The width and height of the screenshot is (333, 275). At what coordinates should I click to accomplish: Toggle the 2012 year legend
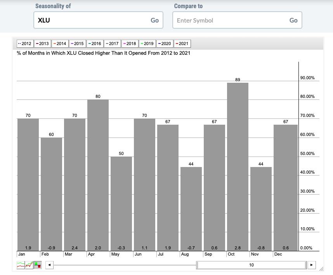pyautogui.click(x=25, y=44)
